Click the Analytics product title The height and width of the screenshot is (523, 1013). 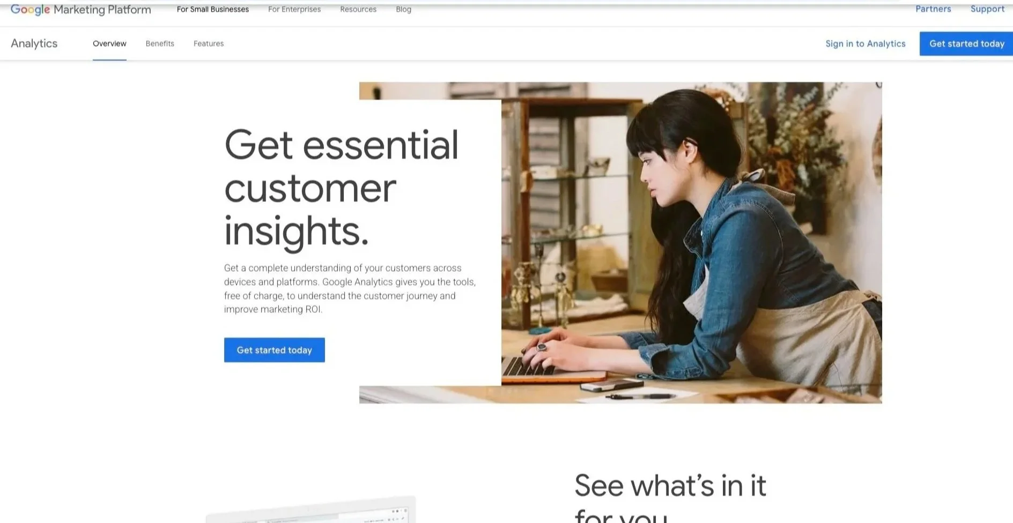(34, 43)
